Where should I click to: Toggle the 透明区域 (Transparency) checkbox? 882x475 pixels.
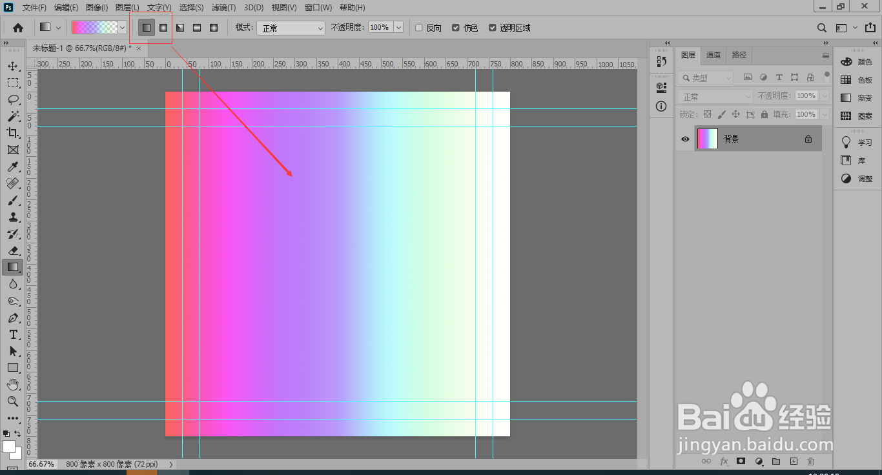pyautogui.click(x=493, y=28)
